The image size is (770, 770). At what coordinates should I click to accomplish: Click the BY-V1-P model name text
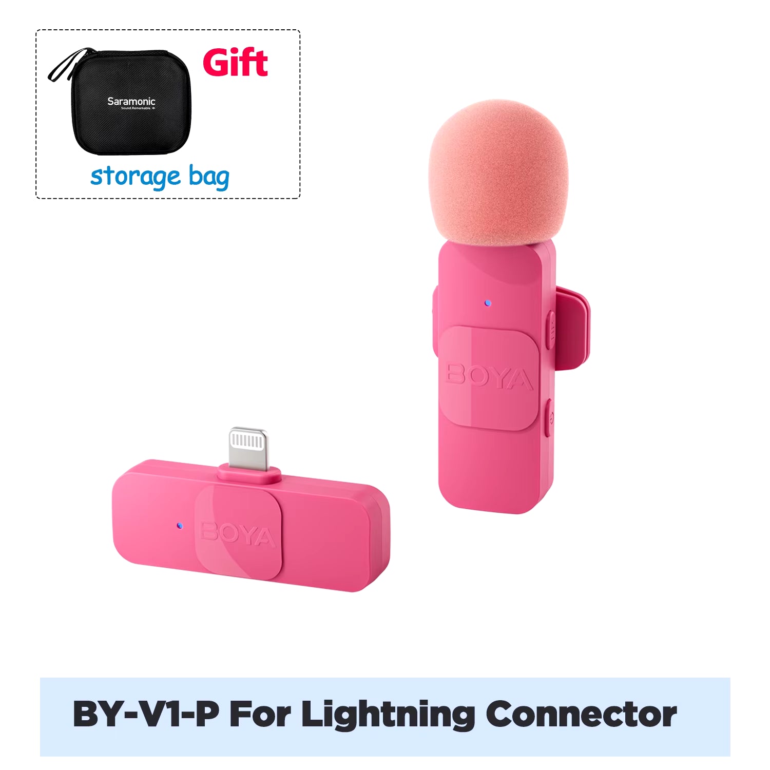point(146,714)
